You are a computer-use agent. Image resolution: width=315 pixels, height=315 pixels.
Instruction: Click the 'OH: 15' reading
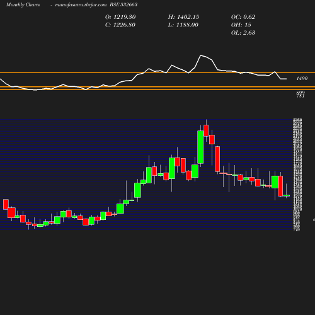(x=241, y=25)
